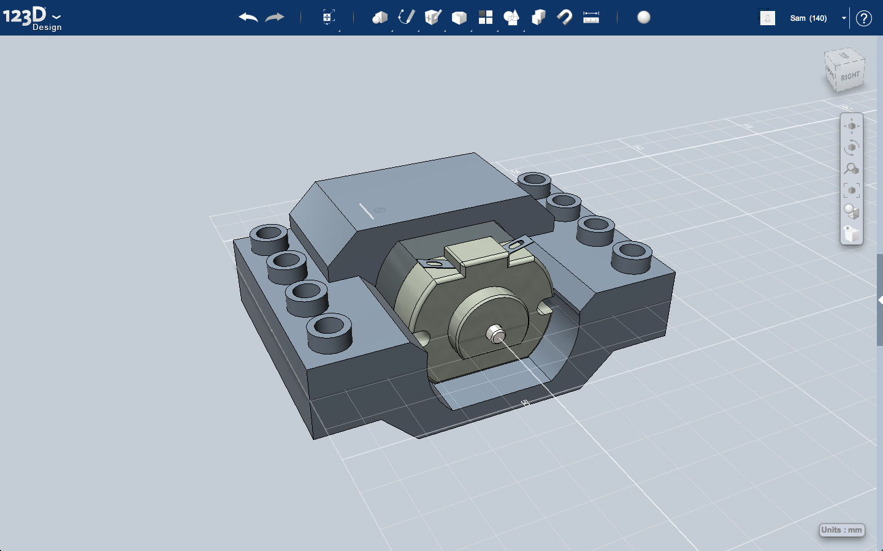Select the Sketch spline tool
Viewport: 883px width, 551px height.
click(x=407, y=18)
